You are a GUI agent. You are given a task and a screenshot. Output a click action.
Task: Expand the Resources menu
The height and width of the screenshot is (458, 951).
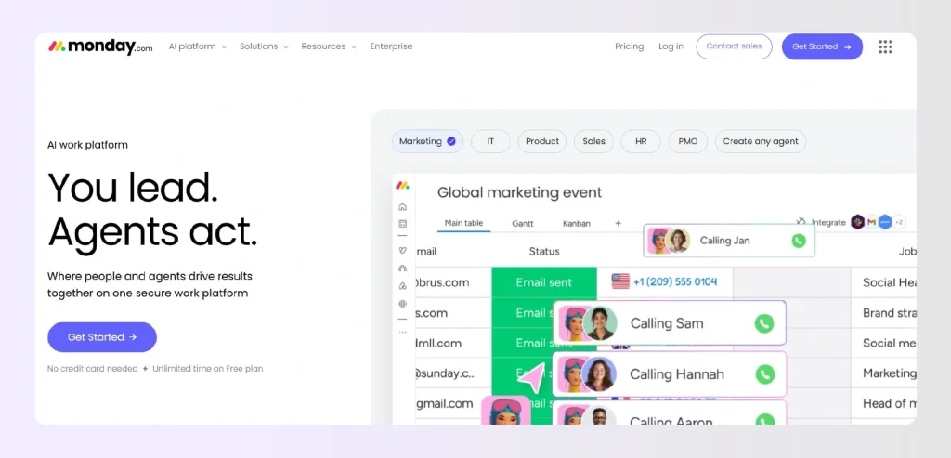click(329, 46)
